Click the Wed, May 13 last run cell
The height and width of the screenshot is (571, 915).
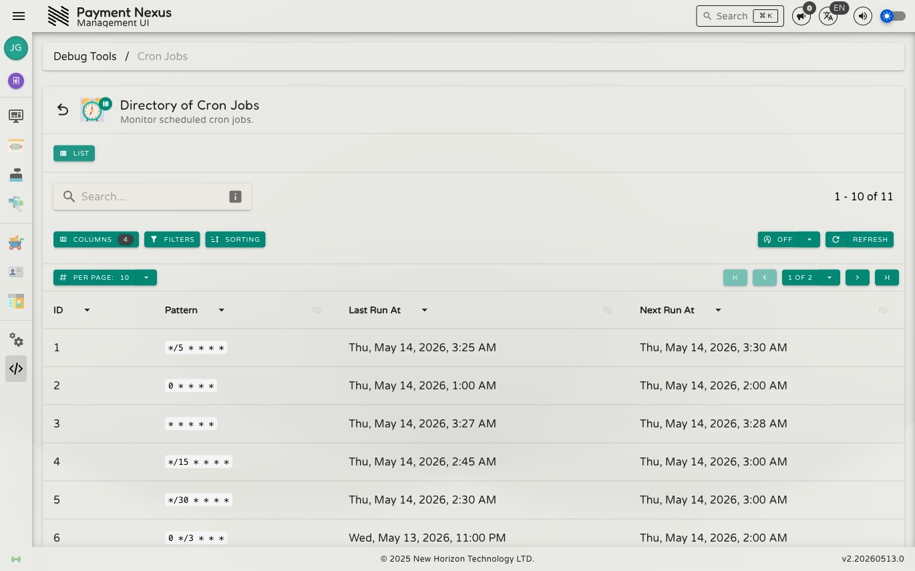pyautogui.click(x=427, y=538)
